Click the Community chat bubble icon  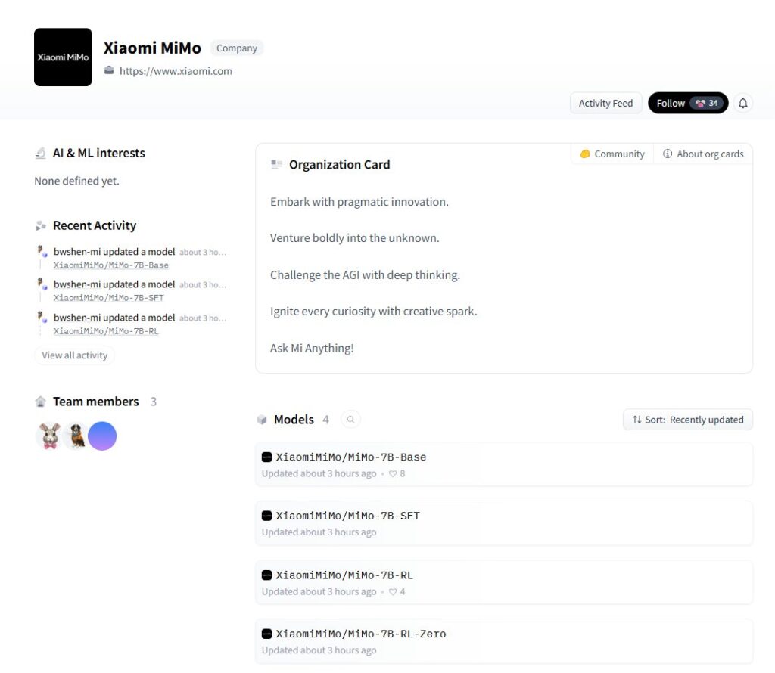pyautogui.click(x=585, y=154)
